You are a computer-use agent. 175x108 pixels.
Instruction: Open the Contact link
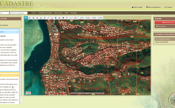[168, 7]
